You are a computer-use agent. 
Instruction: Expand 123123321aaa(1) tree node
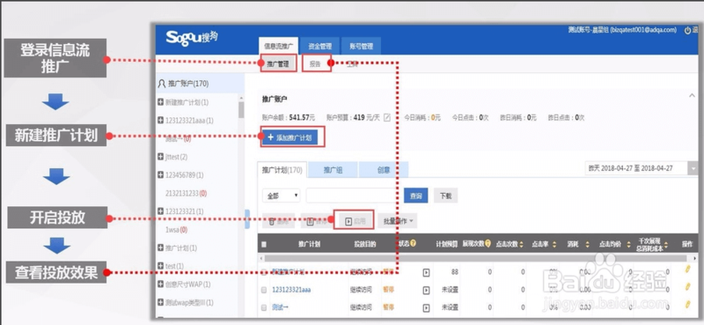point(161,121)
